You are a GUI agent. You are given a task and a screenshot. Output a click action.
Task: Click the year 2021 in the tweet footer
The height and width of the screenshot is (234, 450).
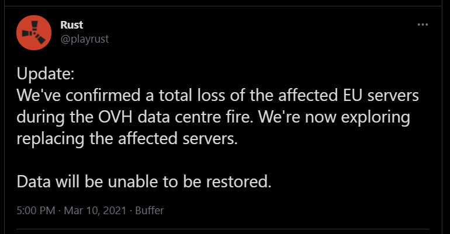115,211
